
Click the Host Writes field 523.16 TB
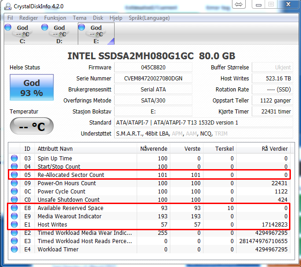[x=272, y=79]
